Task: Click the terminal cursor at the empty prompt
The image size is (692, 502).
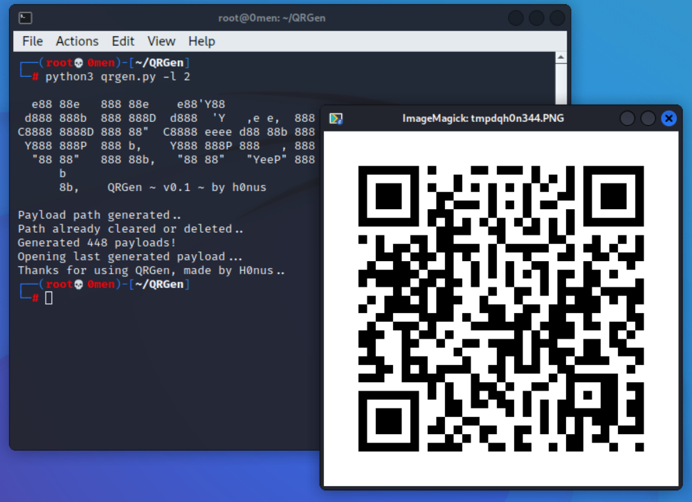Action: pyautogui.click(x=49, y=298)
